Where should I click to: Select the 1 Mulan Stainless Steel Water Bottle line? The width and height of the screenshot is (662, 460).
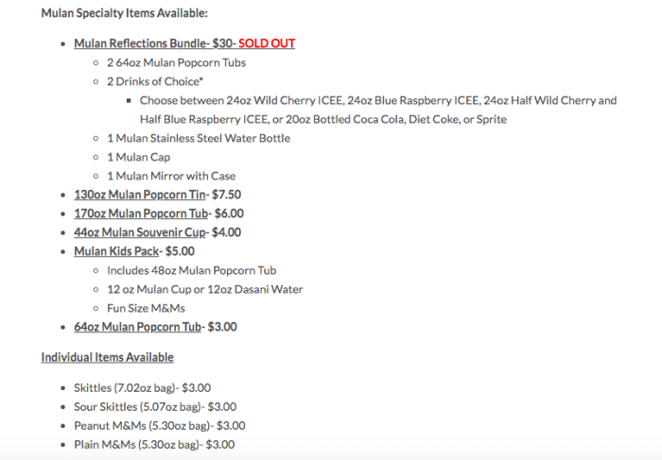click(198, 138)
